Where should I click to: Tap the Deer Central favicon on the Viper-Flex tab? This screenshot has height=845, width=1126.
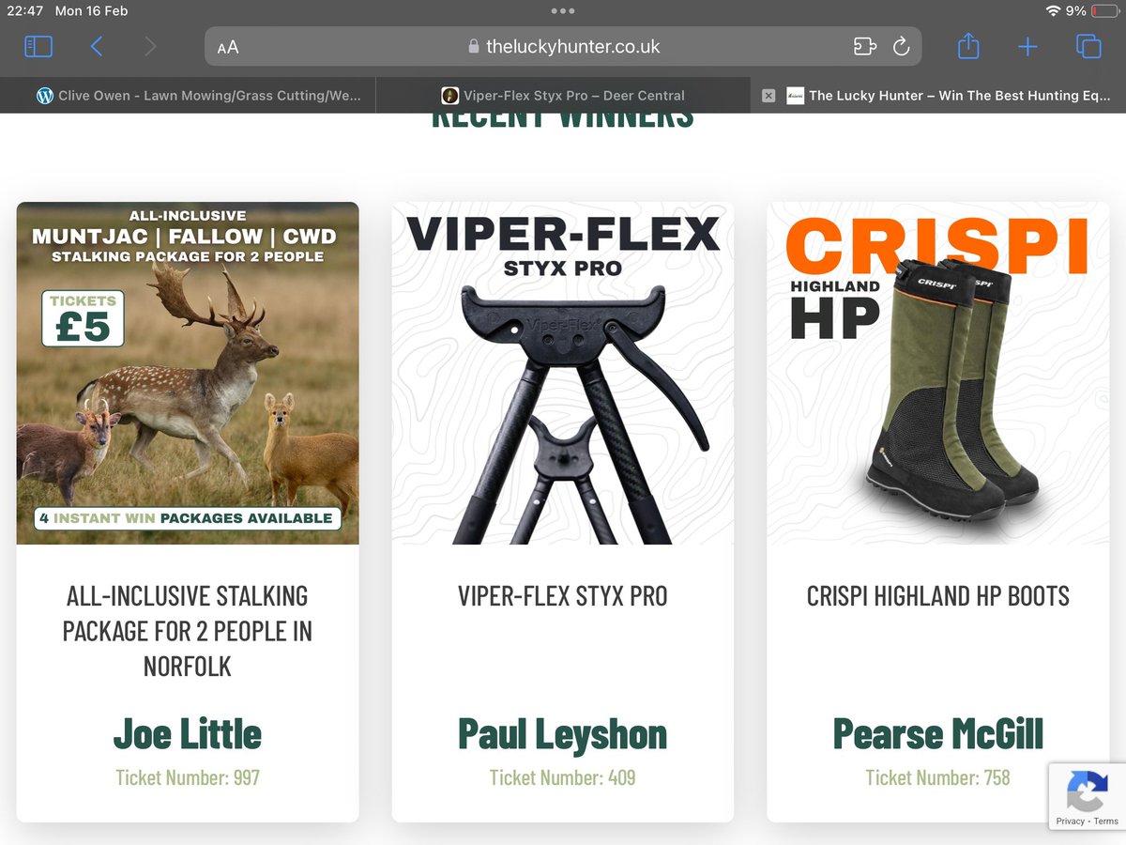(x=450, y=96)
